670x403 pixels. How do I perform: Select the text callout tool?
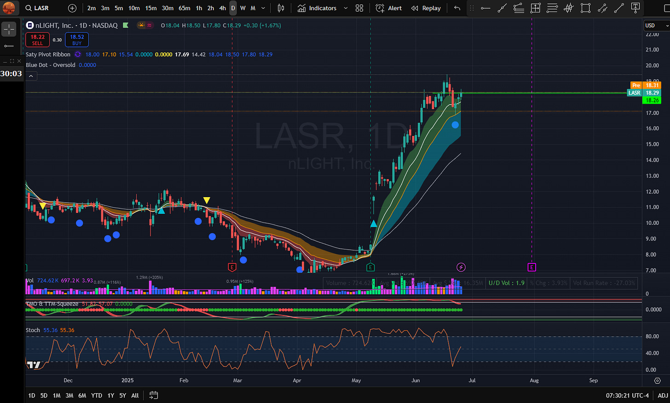coord(635,8)
